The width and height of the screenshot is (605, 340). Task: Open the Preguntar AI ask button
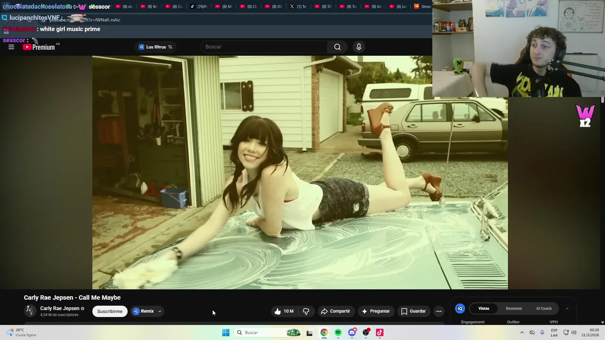pos(375,311)
